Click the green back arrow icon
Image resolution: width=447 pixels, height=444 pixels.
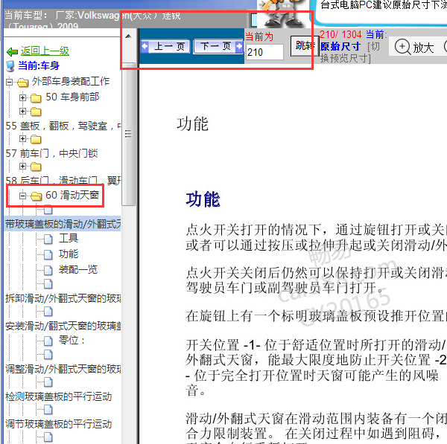point(12,51)
